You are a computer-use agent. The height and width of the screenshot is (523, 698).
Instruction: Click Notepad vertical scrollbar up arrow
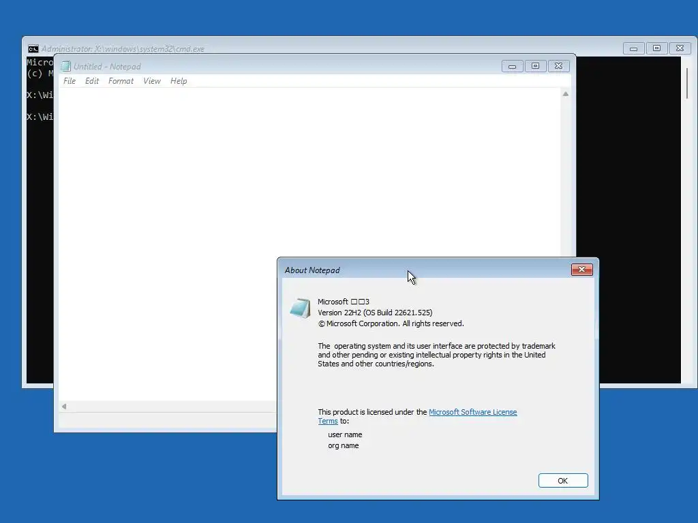coord(565,94)
